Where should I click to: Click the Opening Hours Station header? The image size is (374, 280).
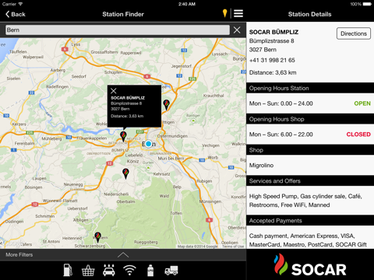tap(310, 88)
